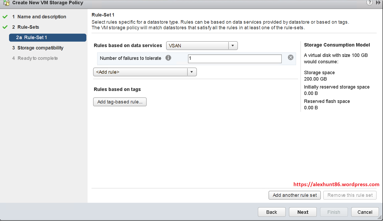Viewport: 383px width, 221px height.
Task: Click the failures to tolerate value field
Action: coord(235,59)
